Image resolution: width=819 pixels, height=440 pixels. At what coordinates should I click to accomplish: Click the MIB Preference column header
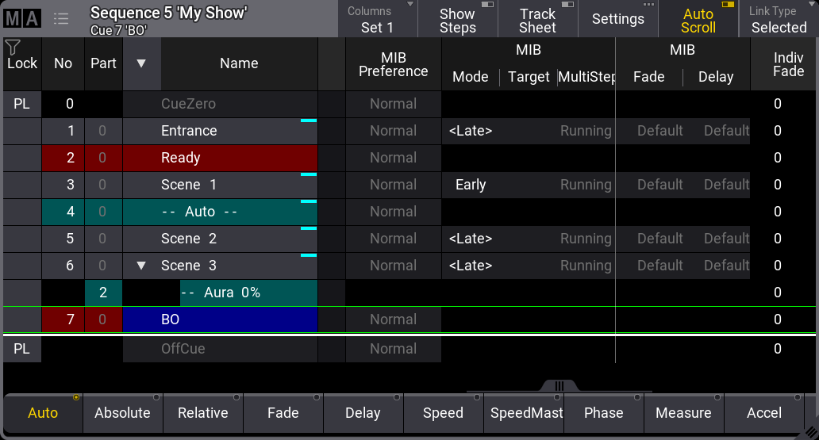(x=393, y=63)
